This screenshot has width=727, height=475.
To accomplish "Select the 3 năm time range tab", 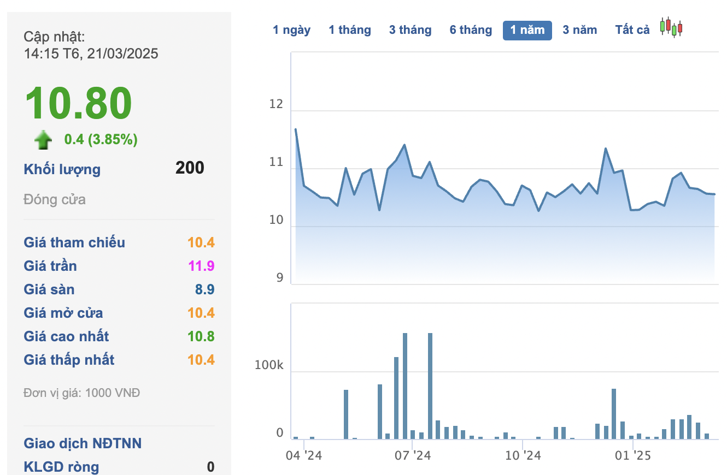I will coord(580,30).
